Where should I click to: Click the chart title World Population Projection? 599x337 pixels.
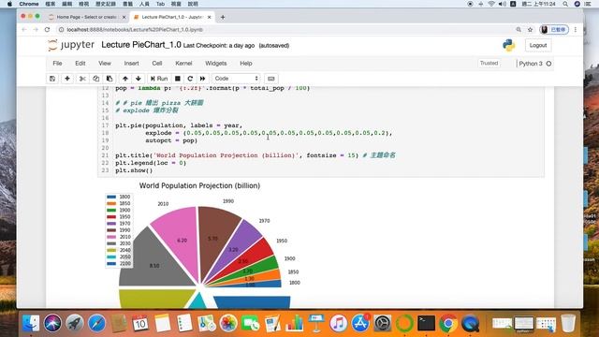199,185
